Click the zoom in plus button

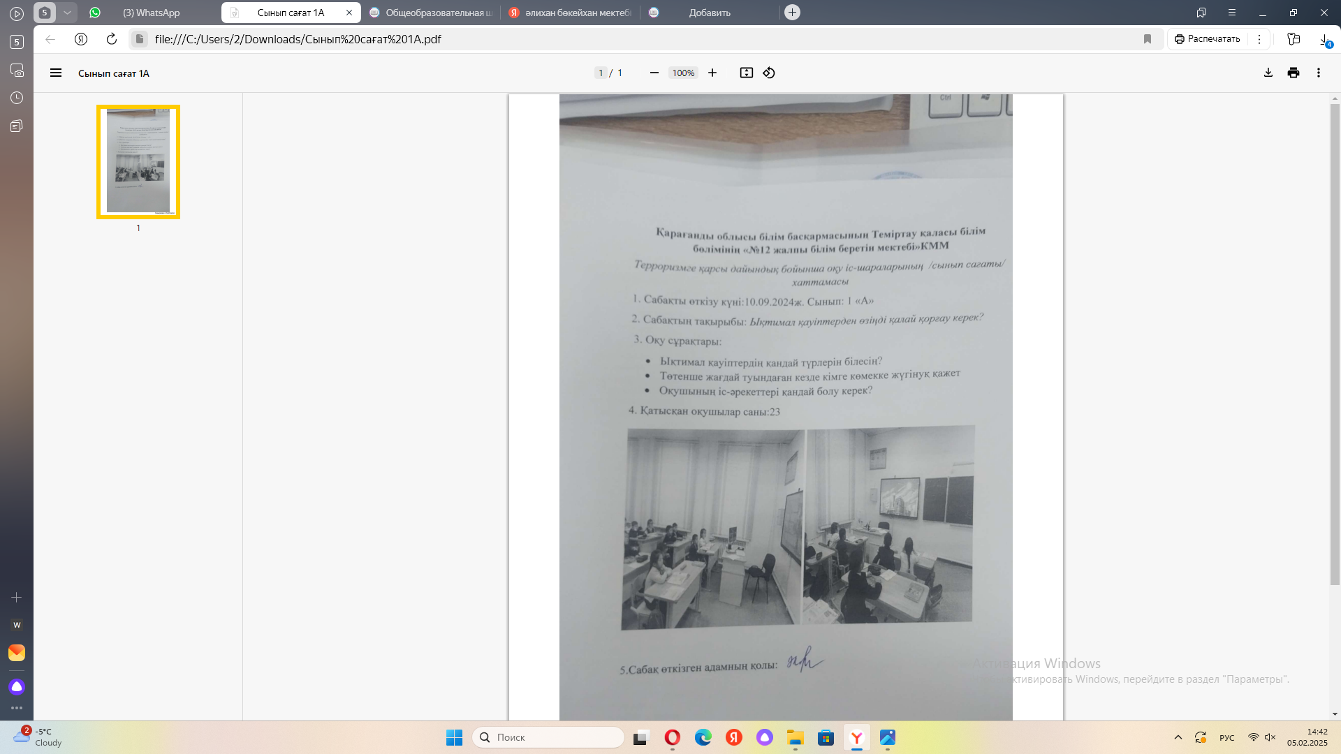click(x=712, y=73)
